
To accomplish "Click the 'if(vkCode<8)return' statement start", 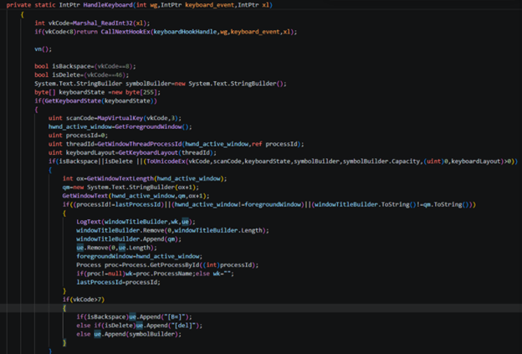I will coord(66,32).
